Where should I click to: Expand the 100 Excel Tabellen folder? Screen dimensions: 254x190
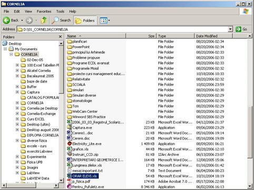17,65
